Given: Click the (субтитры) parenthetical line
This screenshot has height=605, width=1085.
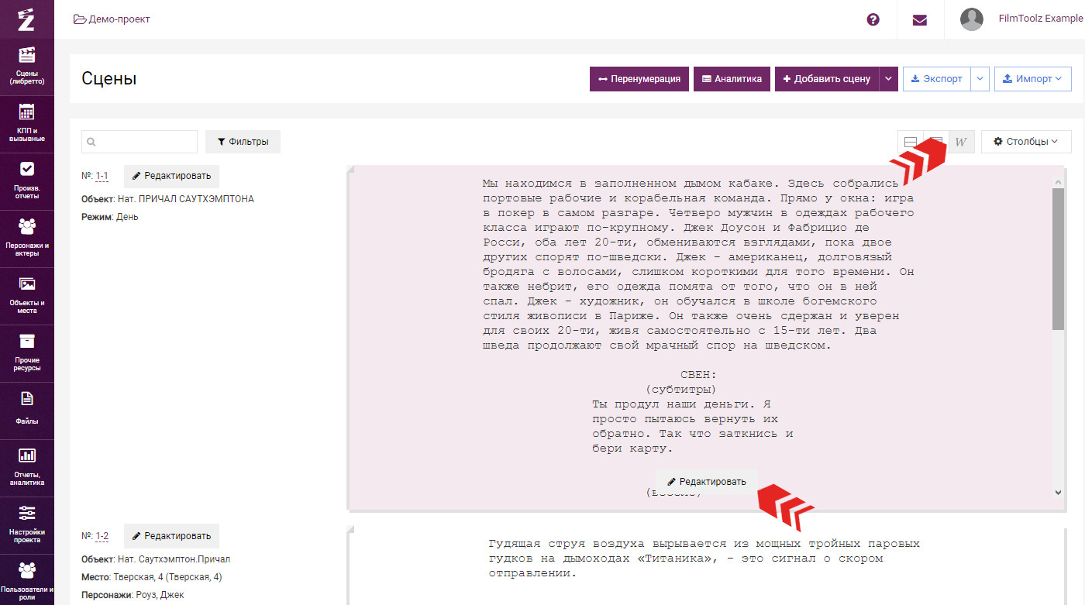Looking at the screenshot, I should (680, 390).
